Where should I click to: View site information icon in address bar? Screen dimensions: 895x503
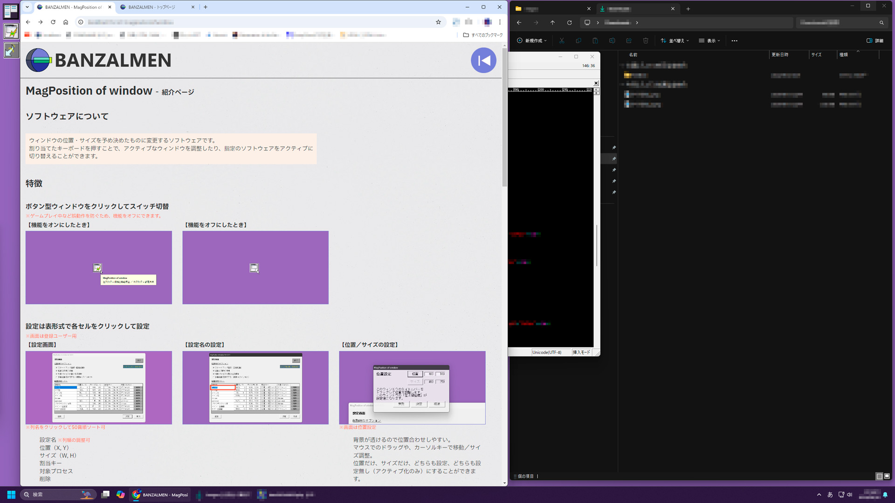81,22
